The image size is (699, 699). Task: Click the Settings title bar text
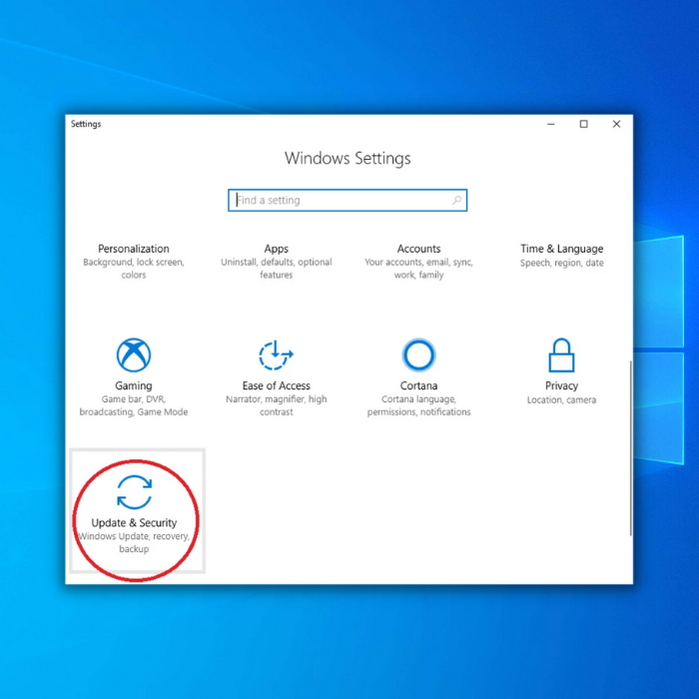click(x=86, y=125)
